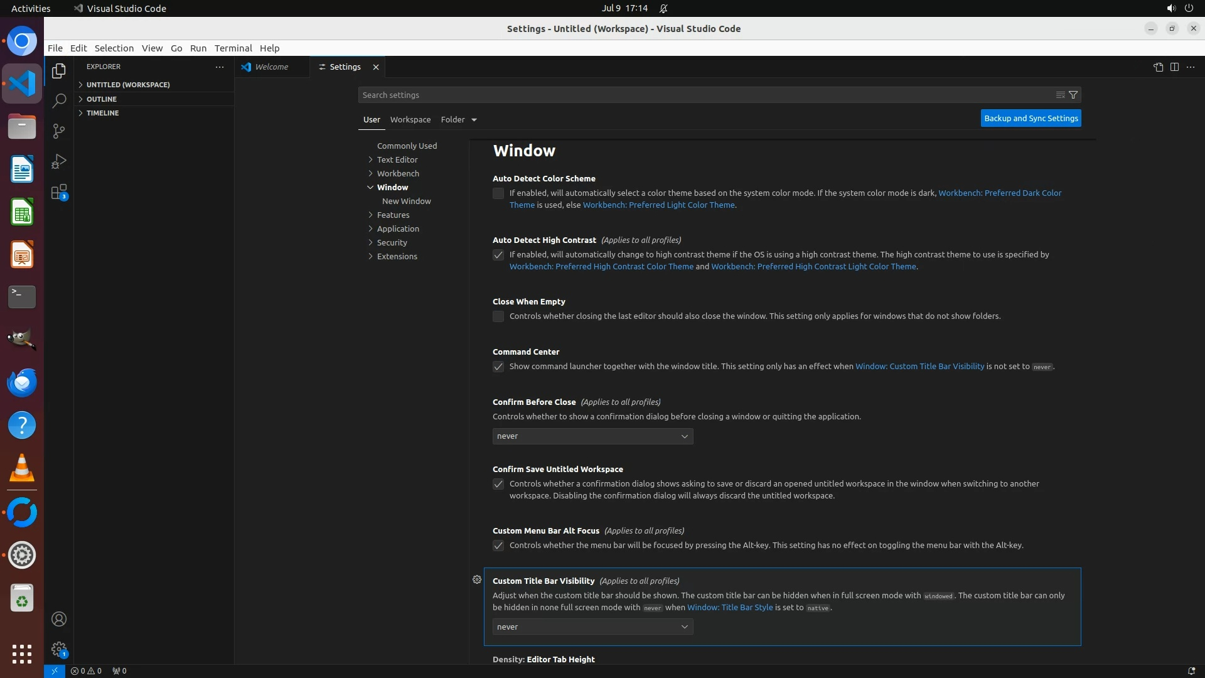The height and width of the screenshot is (678, 1205).
Task: Expand the Text Editor settings category
Action: pos(397,159)
